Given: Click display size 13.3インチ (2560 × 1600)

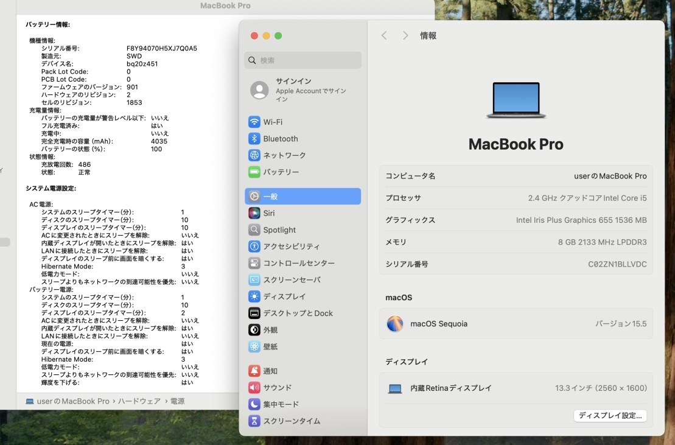Looking at the screenshot, I should pos(601,388).
